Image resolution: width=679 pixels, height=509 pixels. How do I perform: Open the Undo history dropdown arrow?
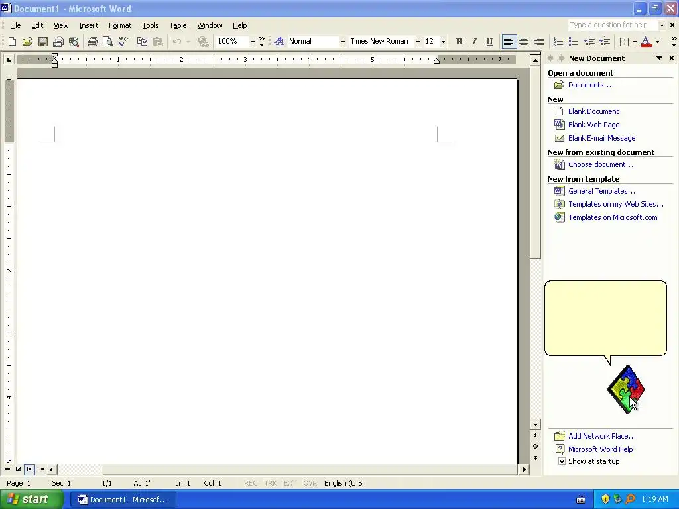pos(188,42)
